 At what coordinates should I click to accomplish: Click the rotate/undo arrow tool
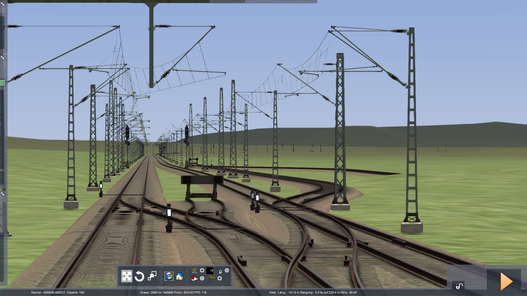click(x=139, y=276)
